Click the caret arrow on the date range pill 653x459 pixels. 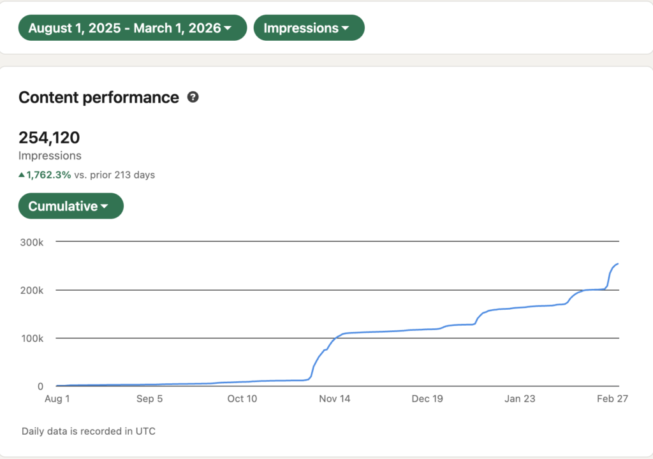coord(228,29)
